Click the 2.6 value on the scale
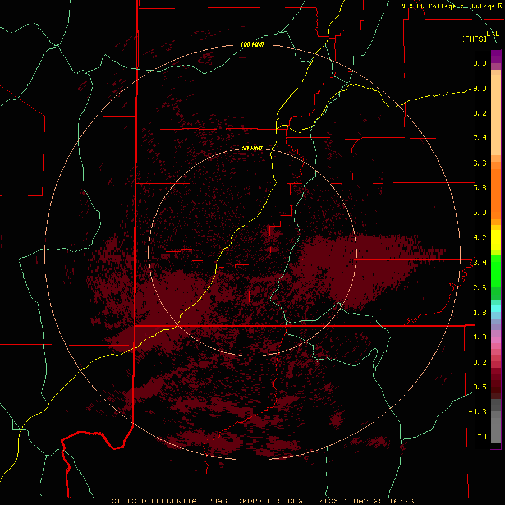The height and width of the screenshot is (505, 505). pyautogui.click(x=480, y=287)
